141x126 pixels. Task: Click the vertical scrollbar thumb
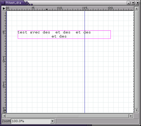(136, 59)
